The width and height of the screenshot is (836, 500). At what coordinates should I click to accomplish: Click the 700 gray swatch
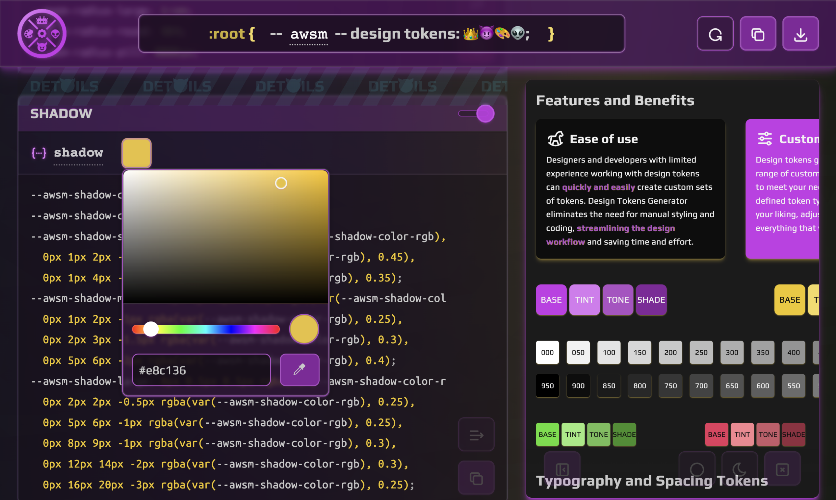point(701,386)
